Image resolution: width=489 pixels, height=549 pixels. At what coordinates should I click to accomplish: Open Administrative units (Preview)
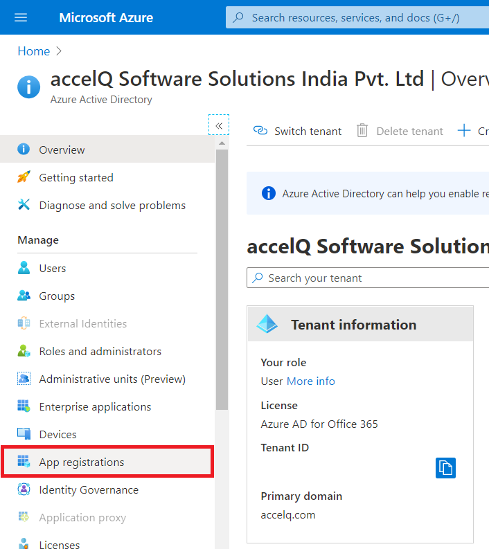click(x=107, y=379)
